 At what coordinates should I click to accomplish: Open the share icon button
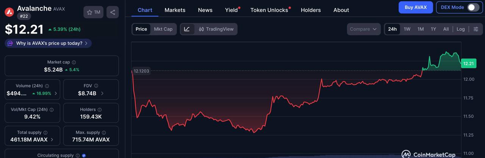tap(113, 12)
